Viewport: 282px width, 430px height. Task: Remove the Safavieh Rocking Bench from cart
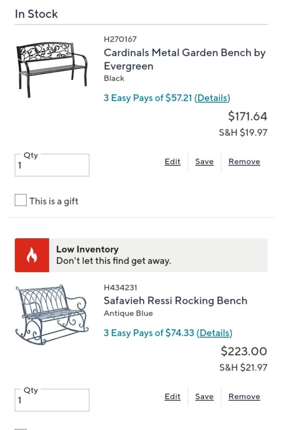click(x=244, y=396)
